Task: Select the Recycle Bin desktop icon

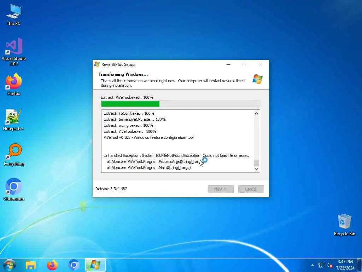Action: [344, 225]
